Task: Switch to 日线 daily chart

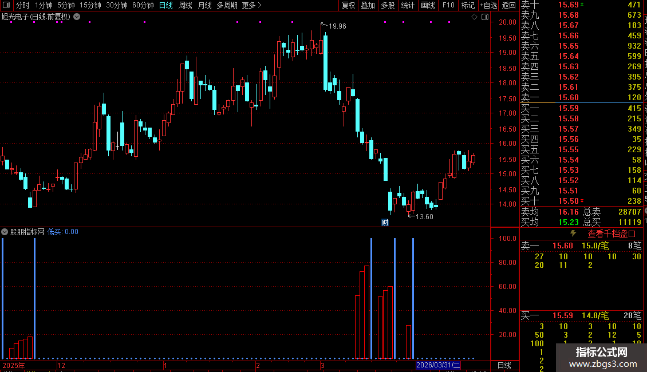Action: click(x=166, y=5)
